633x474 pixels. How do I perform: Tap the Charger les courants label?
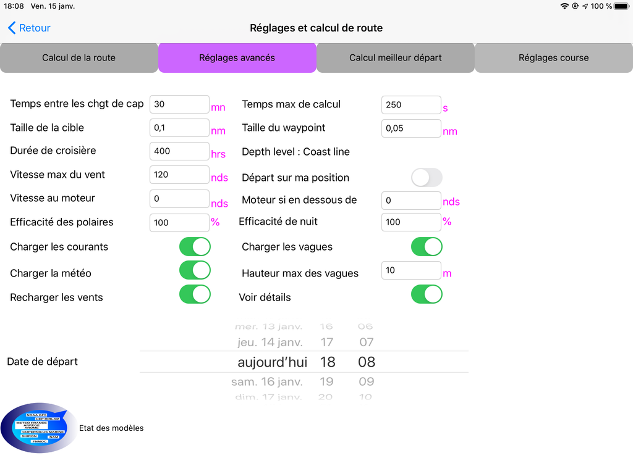(59, 247)
